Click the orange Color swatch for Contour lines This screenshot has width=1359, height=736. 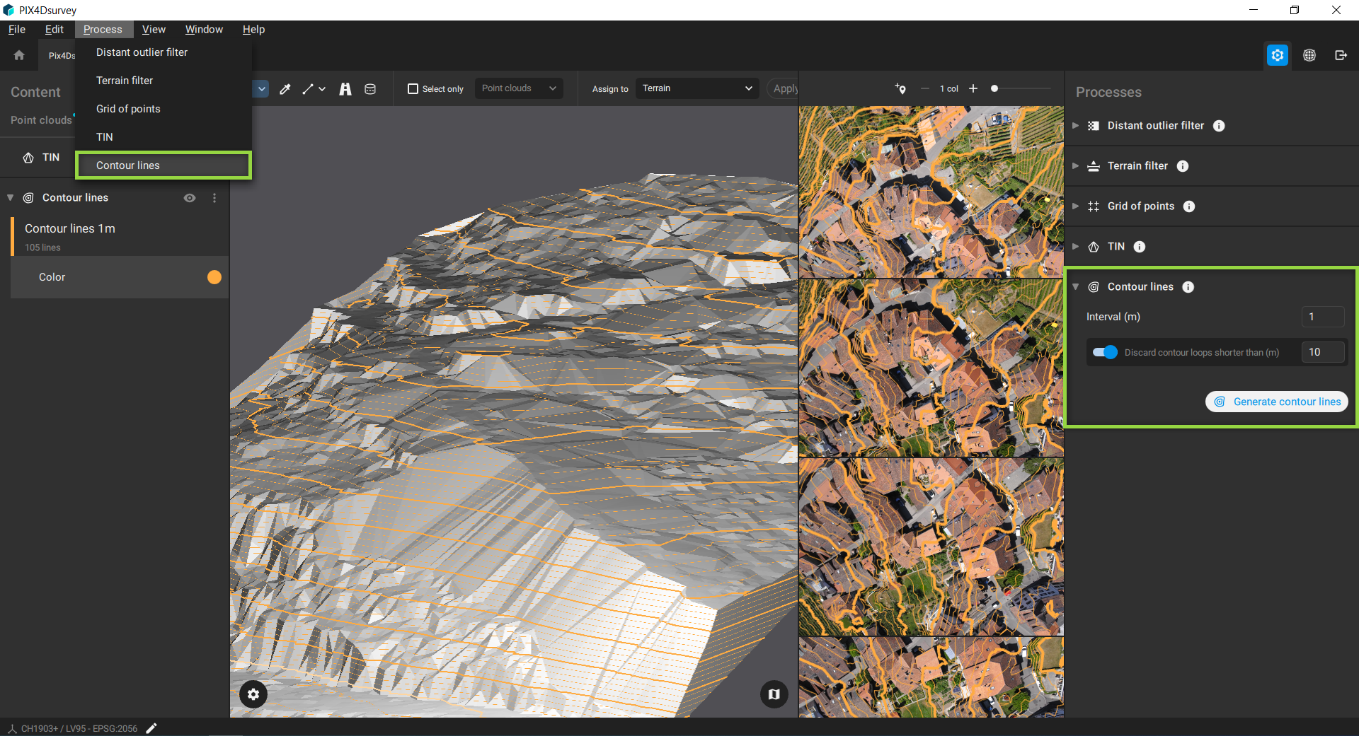click(214, 277)
